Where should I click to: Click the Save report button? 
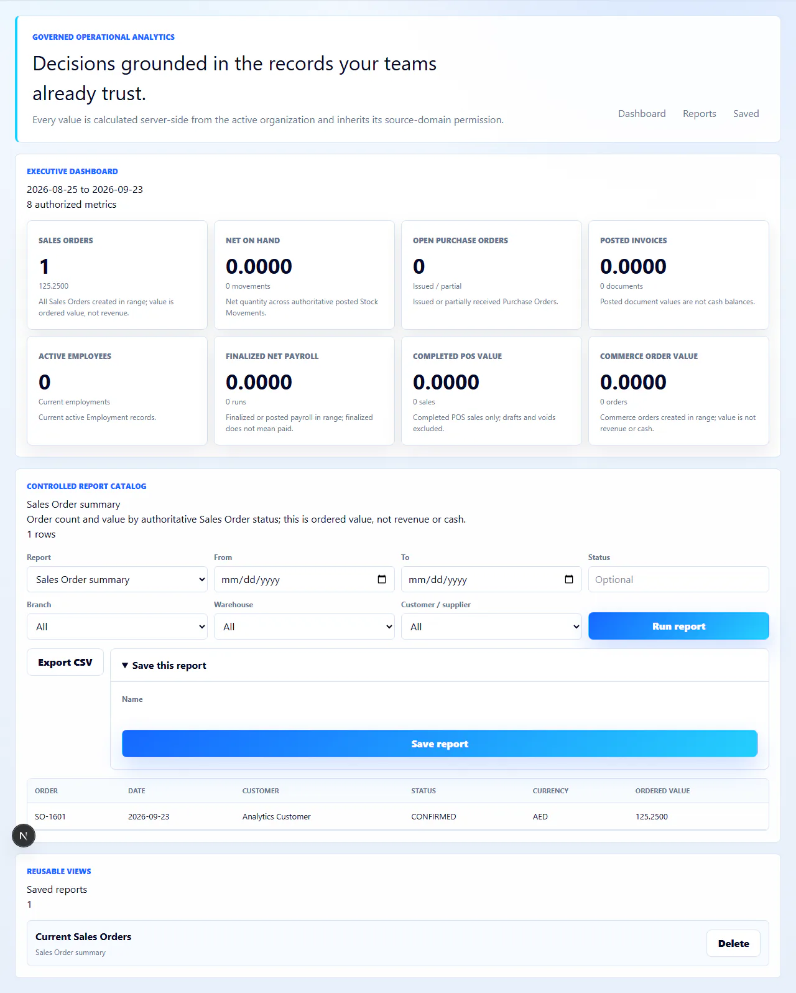(440, 744)
